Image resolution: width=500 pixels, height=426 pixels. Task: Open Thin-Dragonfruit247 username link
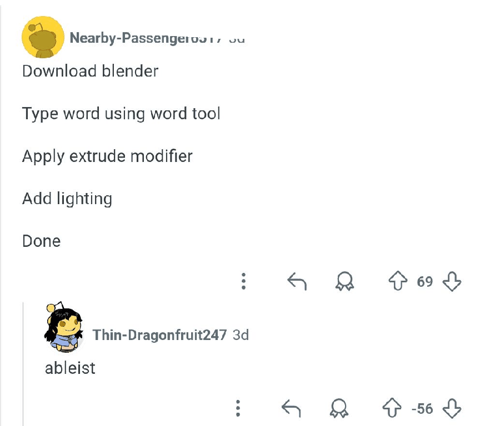tap(159, 335)
